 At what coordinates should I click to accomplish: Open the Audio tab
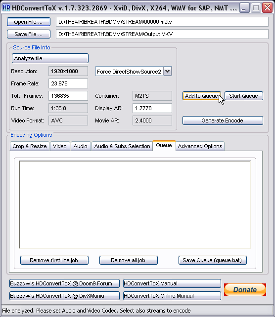click(81, 146)
